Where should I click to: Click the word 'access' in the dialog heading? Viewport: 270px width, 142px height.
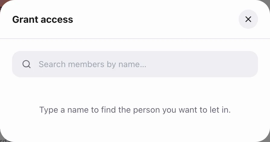57,20
